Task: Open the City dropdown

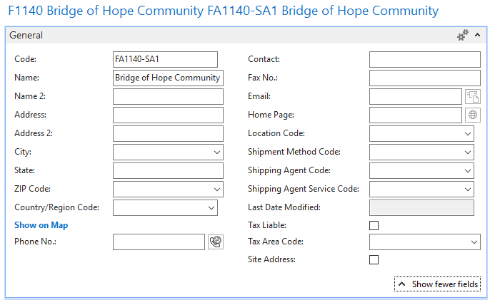Action: pyautogui.click(x=216, y=152)
